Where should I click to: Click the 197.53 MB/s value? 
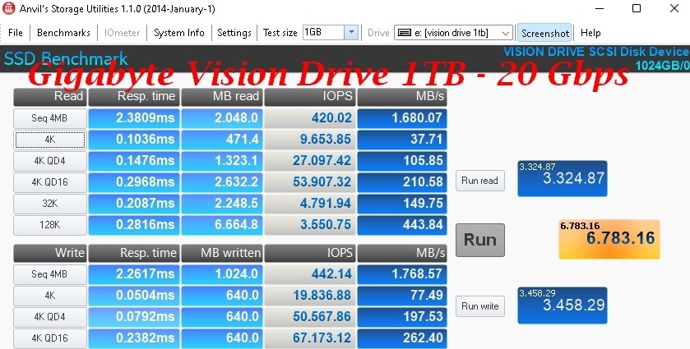(x=402, y=316)
